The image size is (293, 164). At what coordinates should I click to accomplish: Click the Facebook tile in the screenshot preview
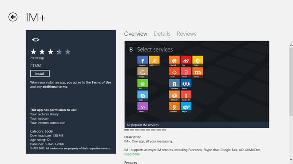143,61
